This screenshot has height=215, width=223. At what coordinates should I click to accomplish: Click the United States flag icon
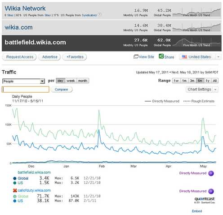click(184, 57)
